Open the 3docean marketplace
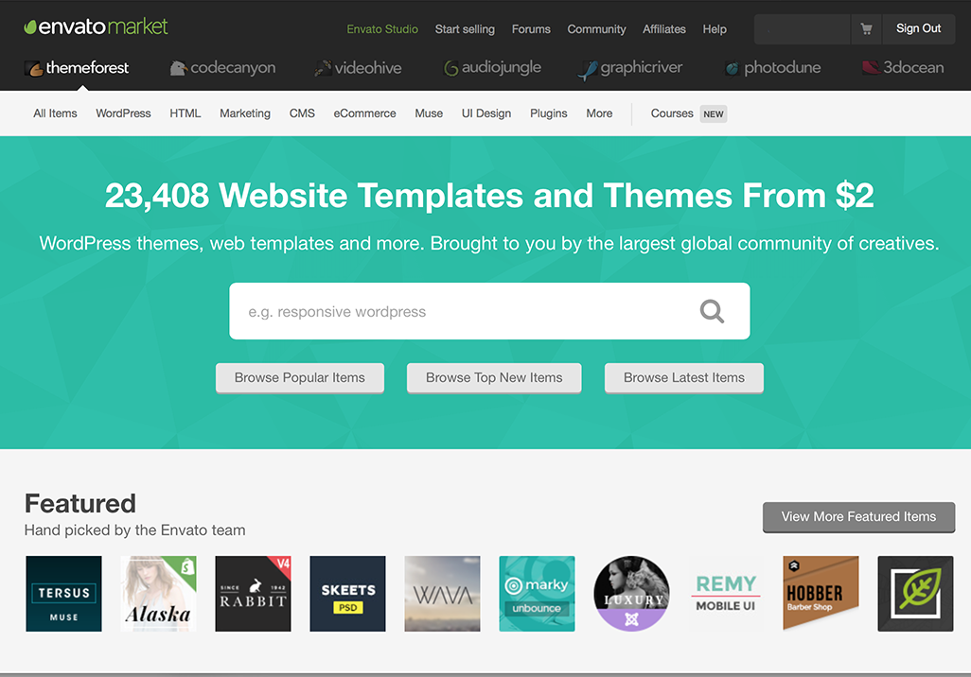Image resolution: width=971 pixels, height=677 pixels. pyautogui.click(x=903, y=67)
